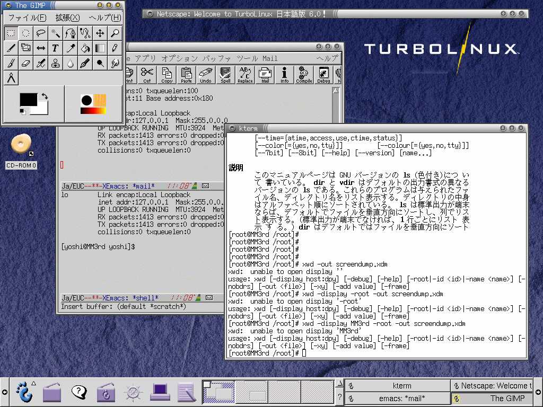Choose the Measure compass tool
This screenshot has height=407, width=543.
click(11, 78)
